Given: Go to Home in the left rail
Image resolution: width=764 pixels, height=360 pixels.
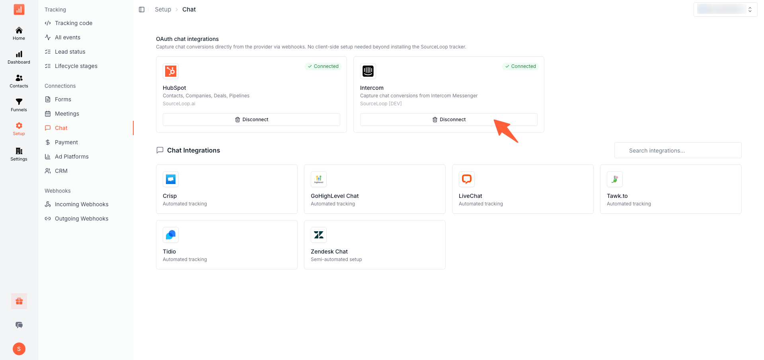Looking at the screenshot, I should pyautogui.click(x=19, y=34).
